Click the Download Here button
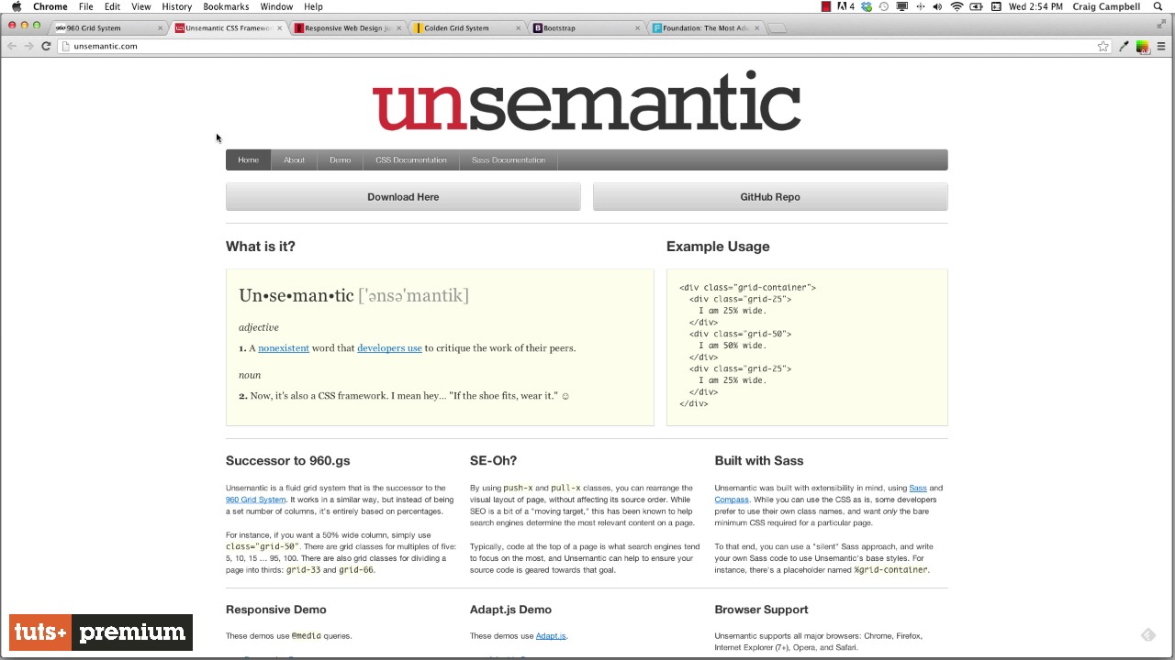This screenshot has width=1175, height=660. 403,197
